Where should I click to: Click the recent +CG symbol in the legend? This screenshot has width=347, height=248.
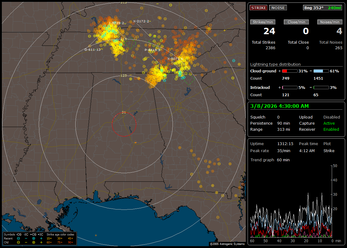coord(33,238)
